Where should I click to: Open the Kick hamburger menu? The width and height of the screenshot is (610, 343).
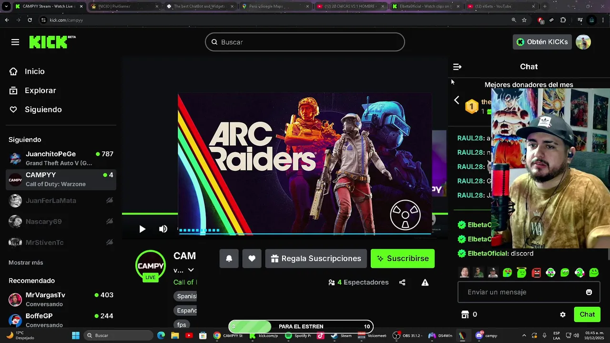click(x=15, y=42)
